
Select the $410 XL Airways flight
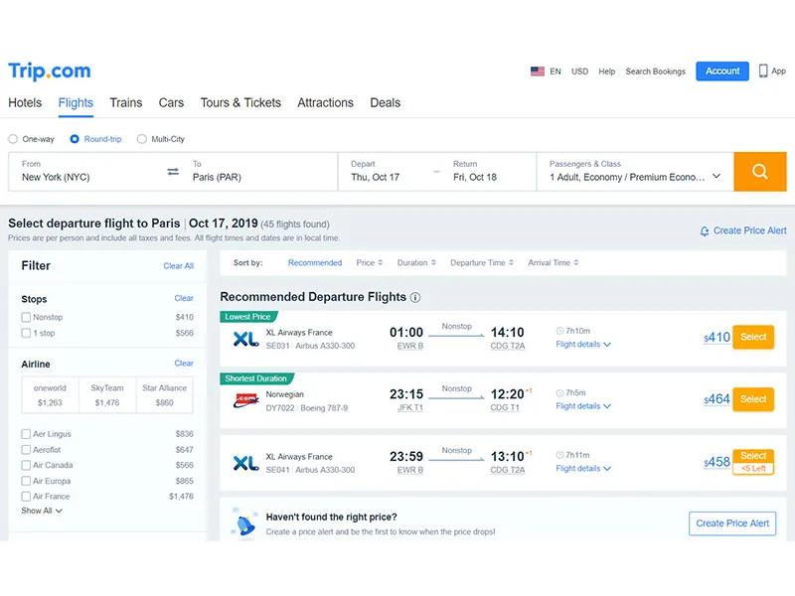click(753, 337)
